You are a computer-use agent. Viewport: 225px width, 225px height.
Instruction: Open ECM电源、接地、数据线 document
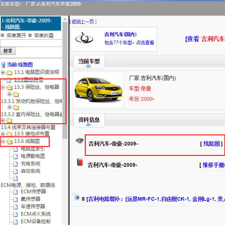(x=28, y=185)
